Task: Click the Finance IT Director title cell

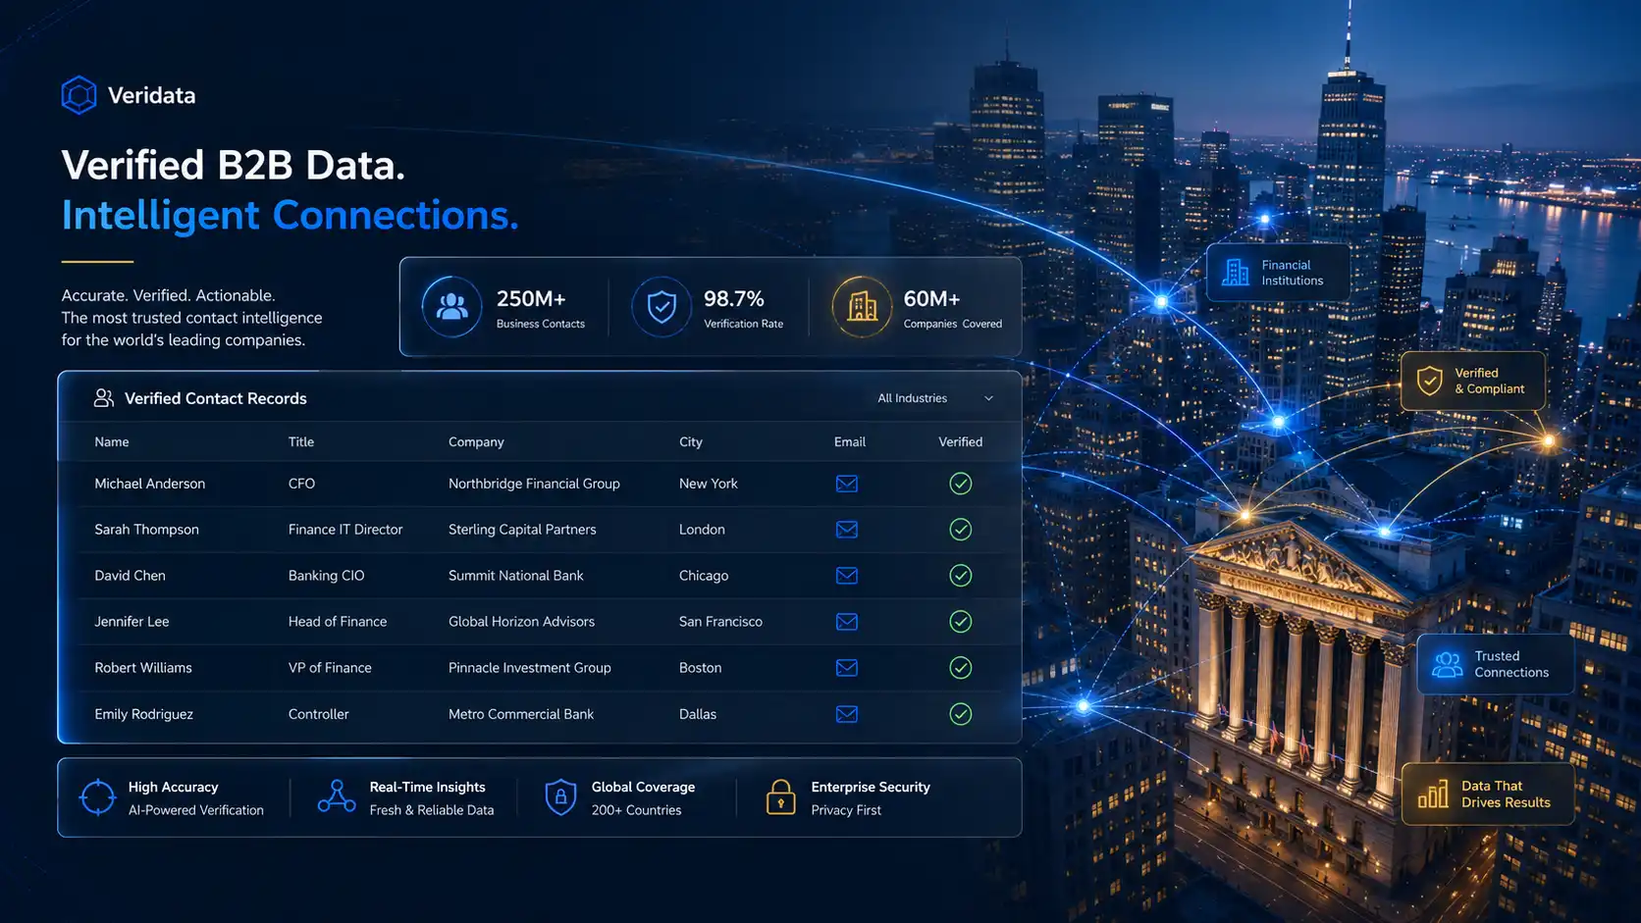Action: tap(345, 530)
